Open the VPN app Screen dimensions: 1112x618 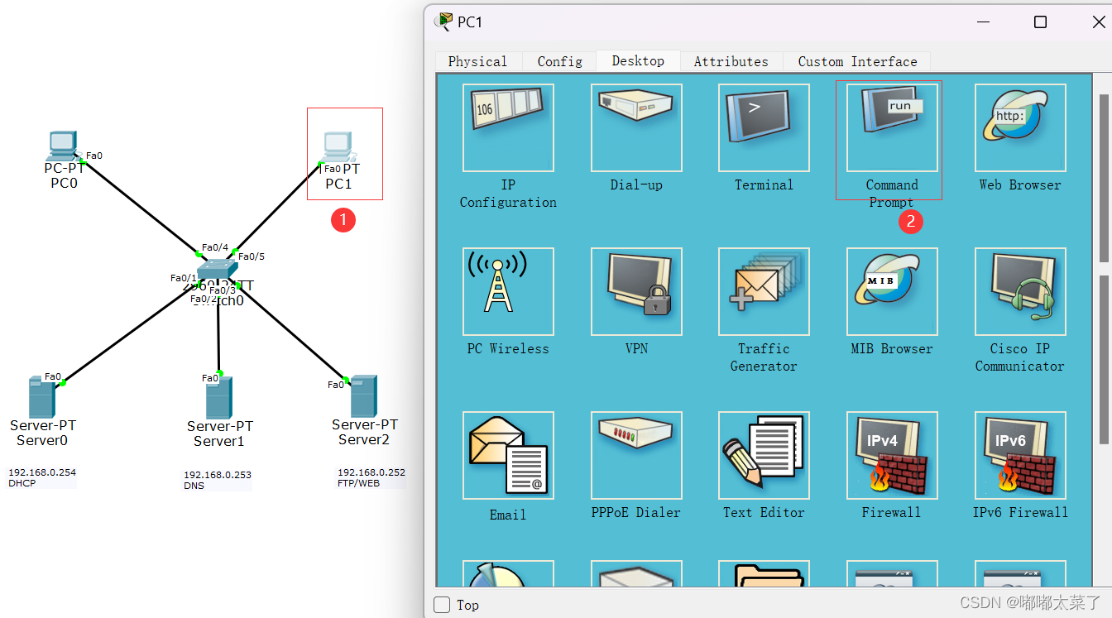(x=636, y=291)
